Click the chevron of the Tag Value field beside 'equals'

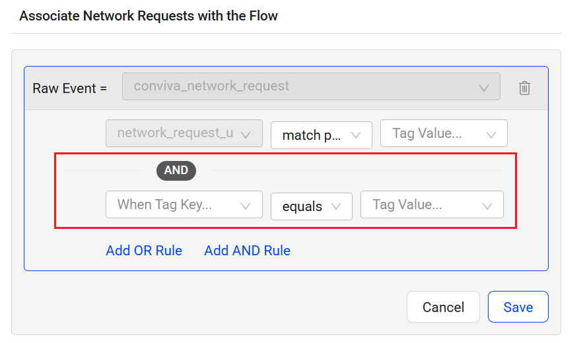(x=487, y=206)
